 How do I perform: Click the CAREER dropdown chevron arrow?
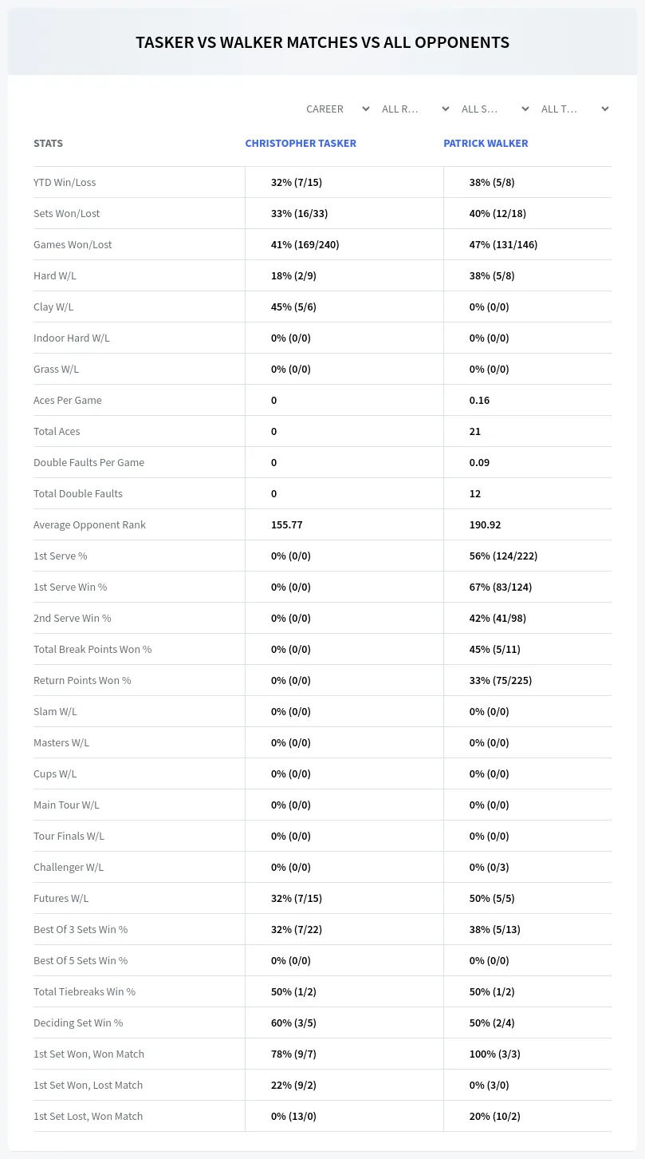coord(365,109)
